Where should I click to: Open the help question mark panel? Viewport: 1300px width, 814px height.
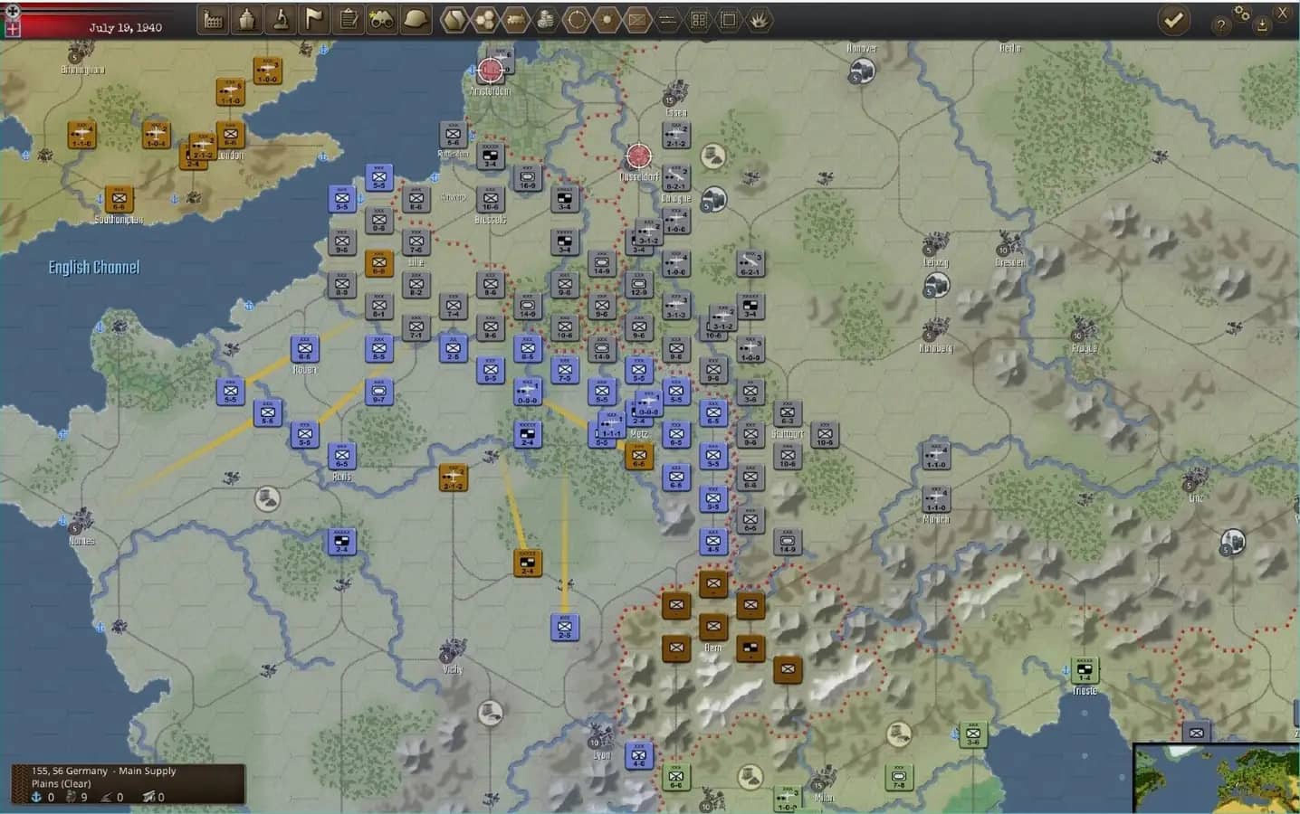pos(1222,25)
